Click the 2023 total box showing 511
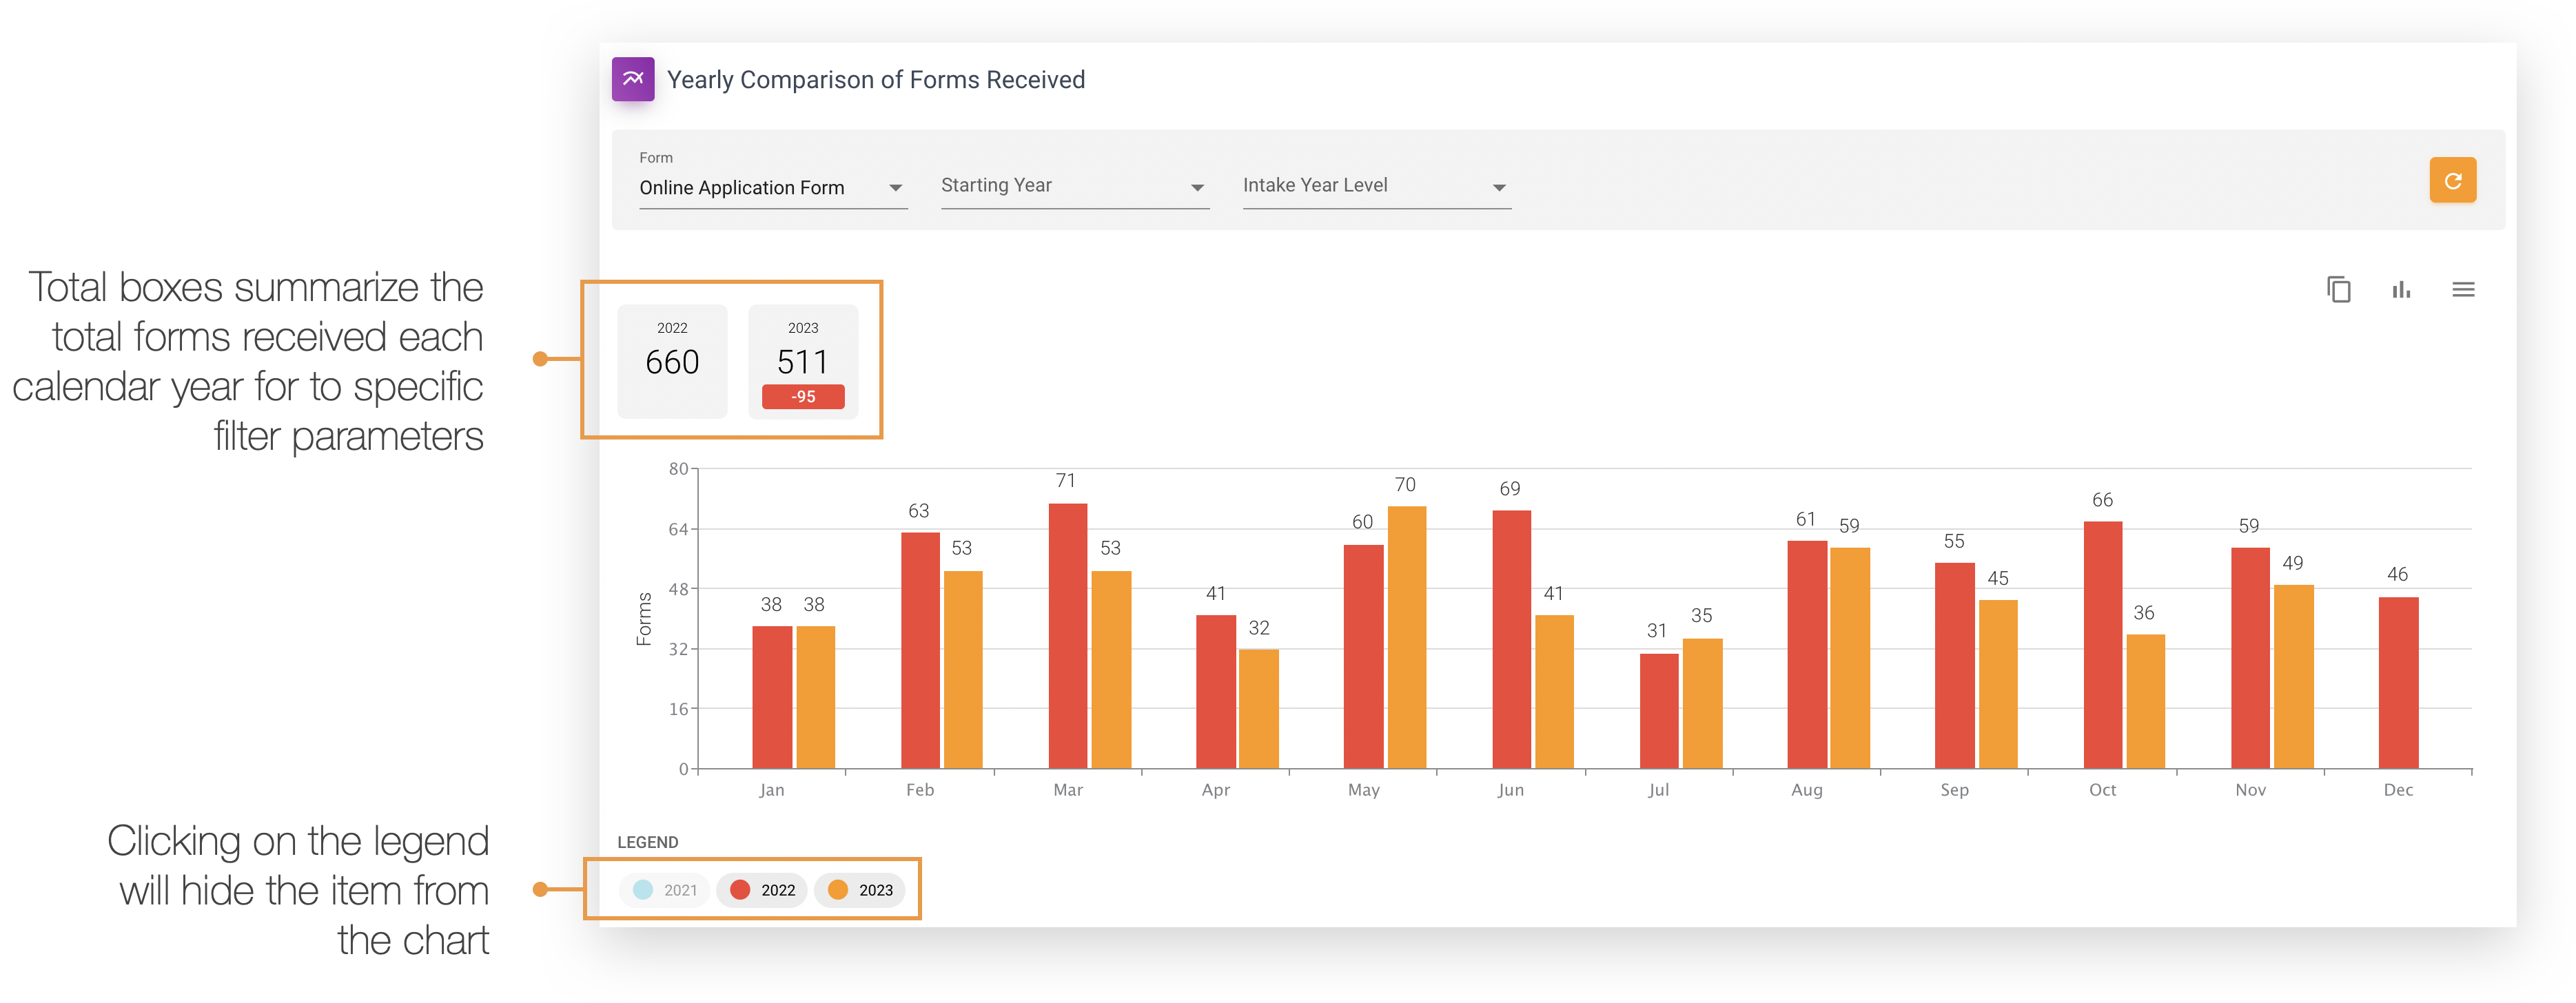The width and height of the screenshot is (2576, 1003). coord(803,355)
